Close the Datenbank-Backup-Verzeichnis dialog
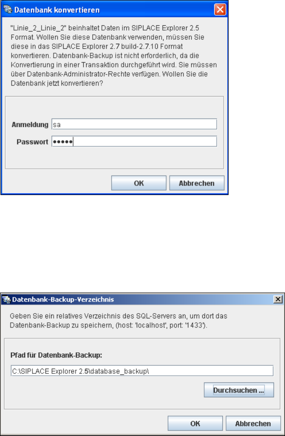The height and width of the screenshot is (436, 285). click(x=278, y=299)
